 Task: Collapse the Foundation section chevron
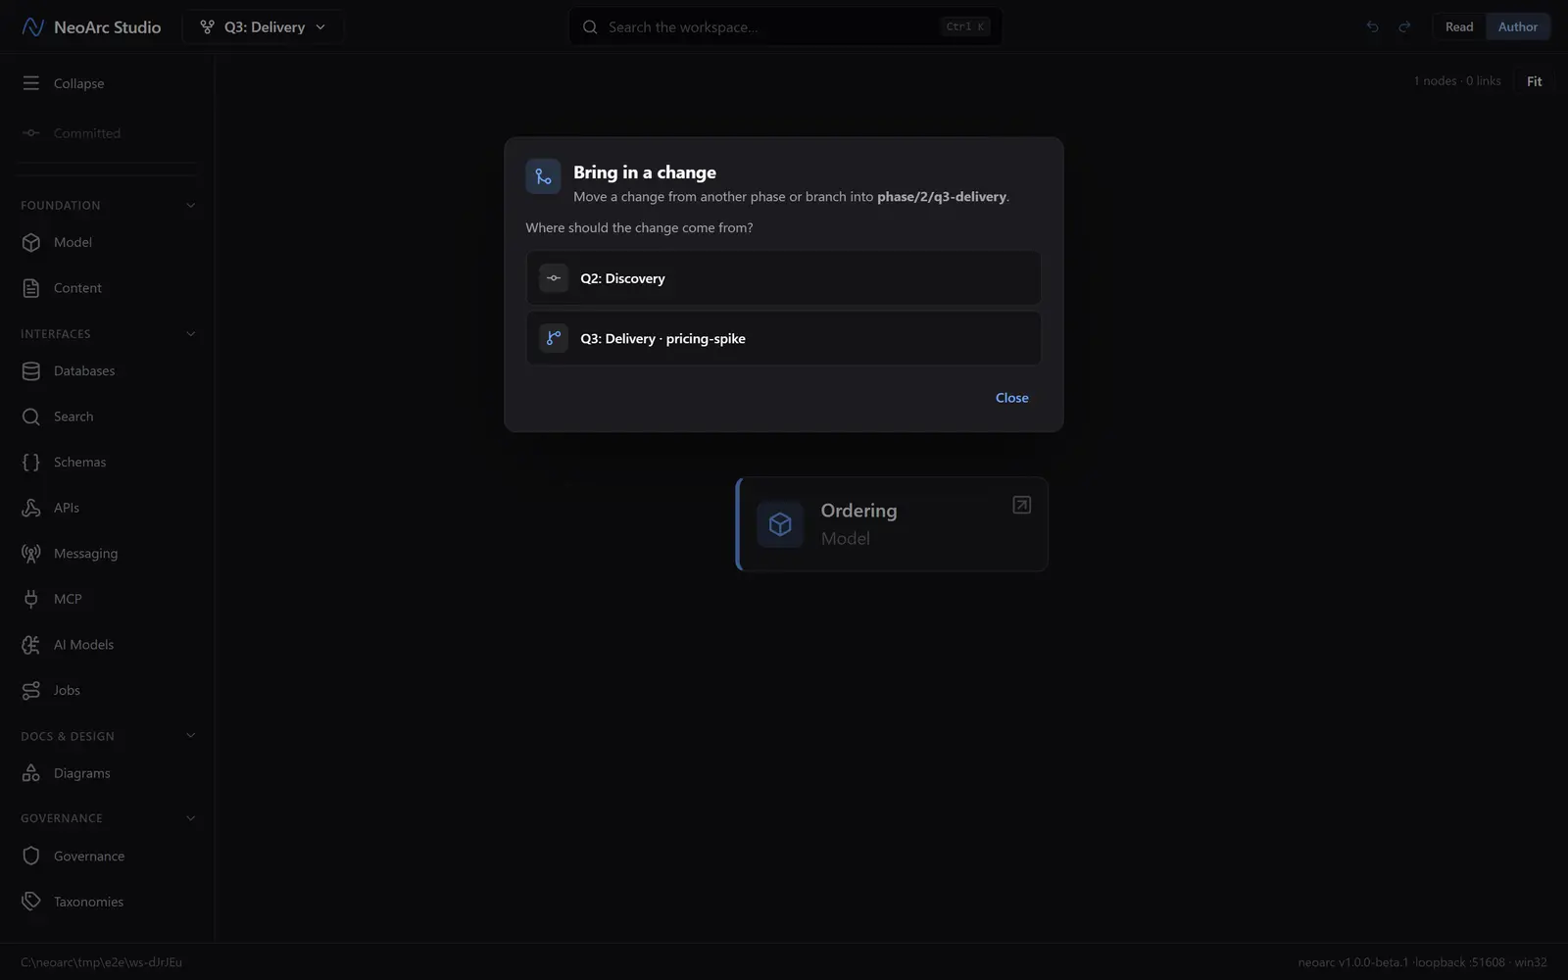click(190, 206)
